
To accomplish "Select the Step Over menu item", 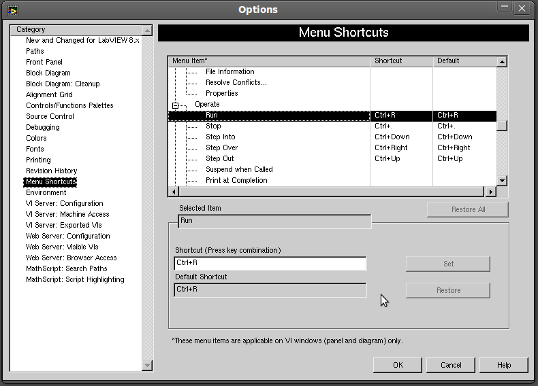I will (x=221, y=147).
